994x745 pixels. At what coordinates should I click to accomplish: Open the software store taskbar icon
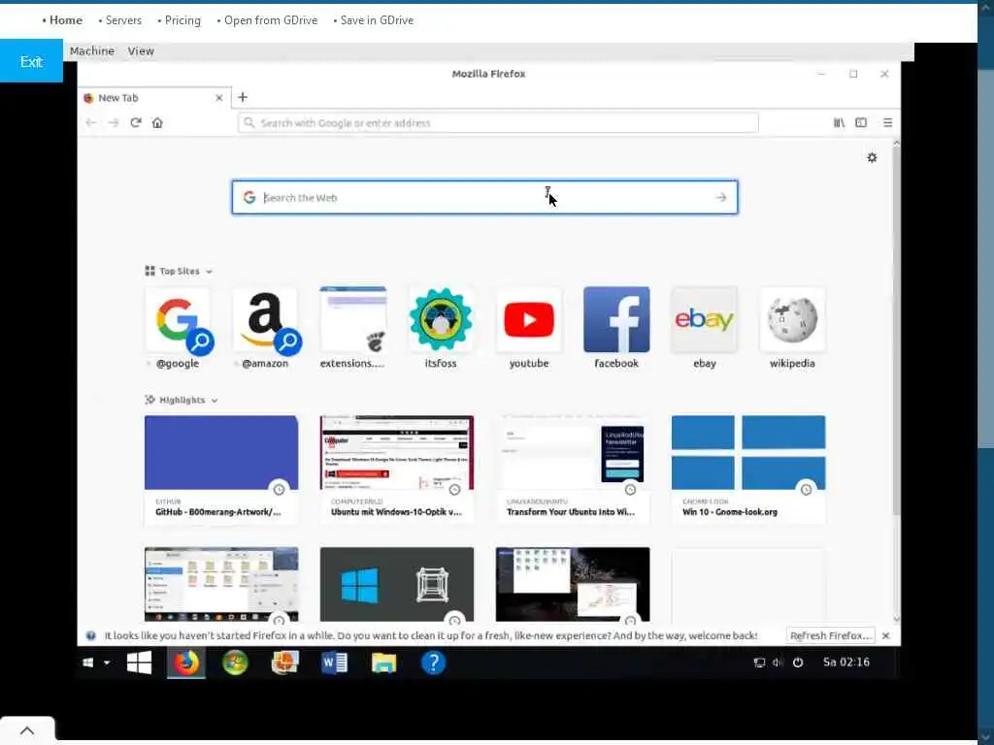tap(284, 663)
